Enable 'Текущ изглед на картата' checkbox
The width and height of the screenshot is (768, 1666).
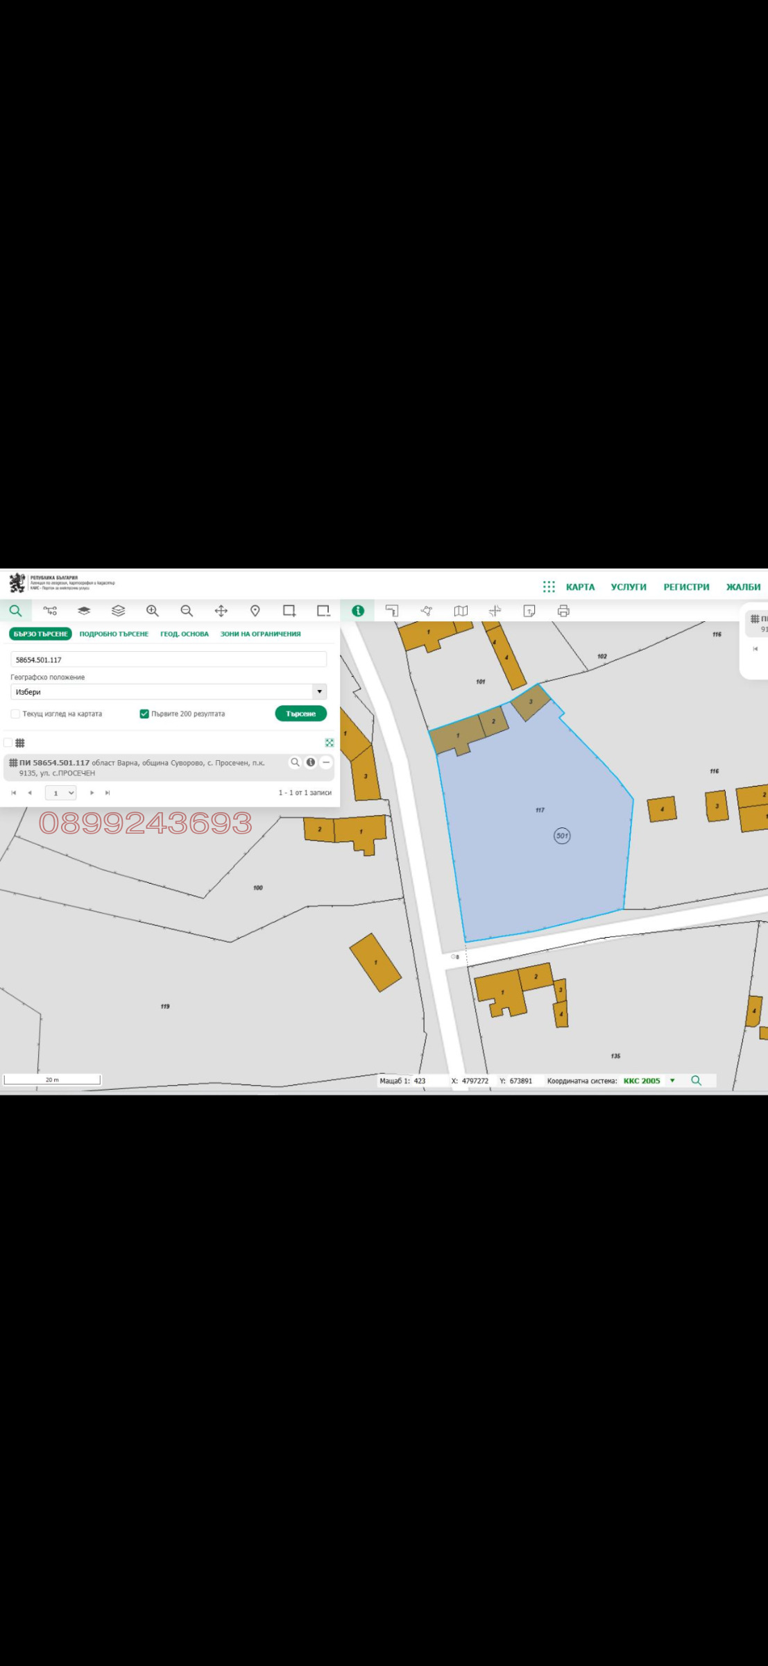coord(15,714)
